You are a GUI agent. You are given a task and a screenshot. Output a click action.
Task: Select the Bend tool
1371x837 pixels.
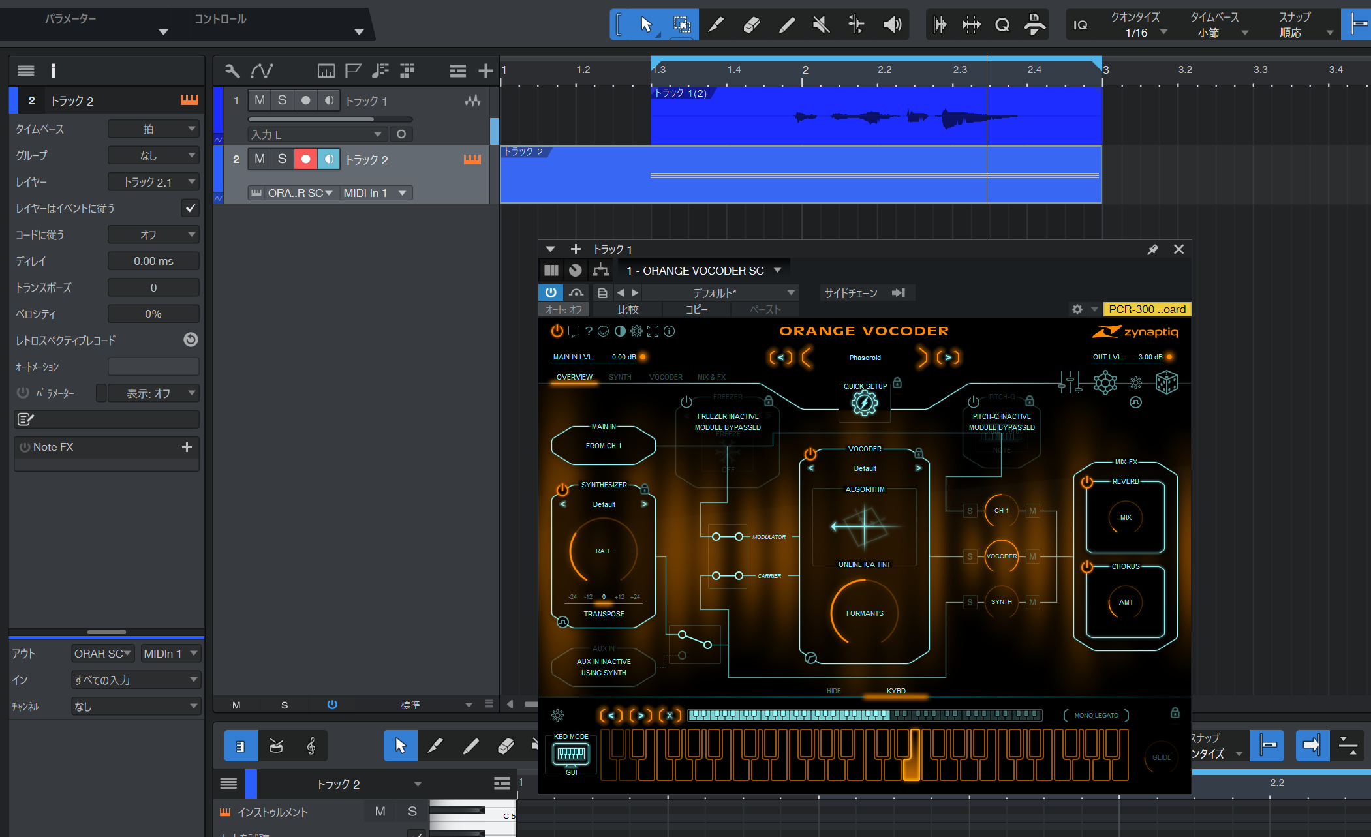coord(856,25)
